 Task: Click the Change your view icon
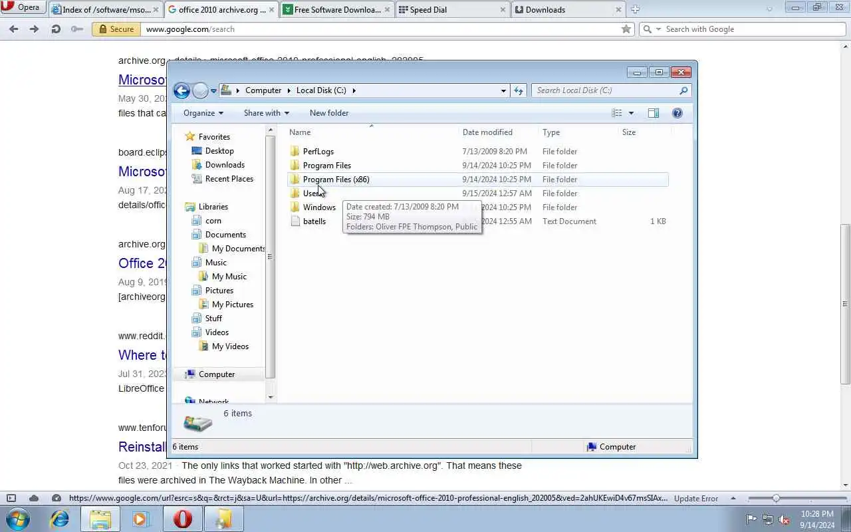[x=617, y=113]
